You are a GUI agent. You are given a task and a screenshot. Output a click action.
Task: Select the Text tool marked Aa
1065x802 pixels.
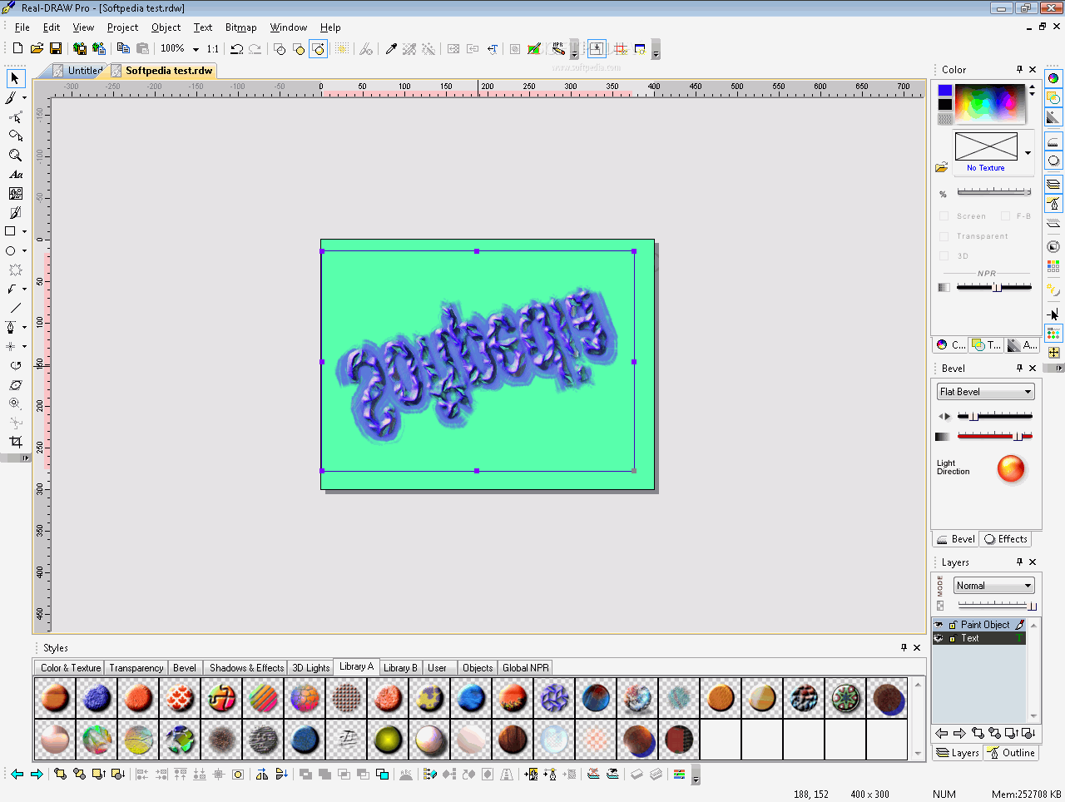coord(14,175)
